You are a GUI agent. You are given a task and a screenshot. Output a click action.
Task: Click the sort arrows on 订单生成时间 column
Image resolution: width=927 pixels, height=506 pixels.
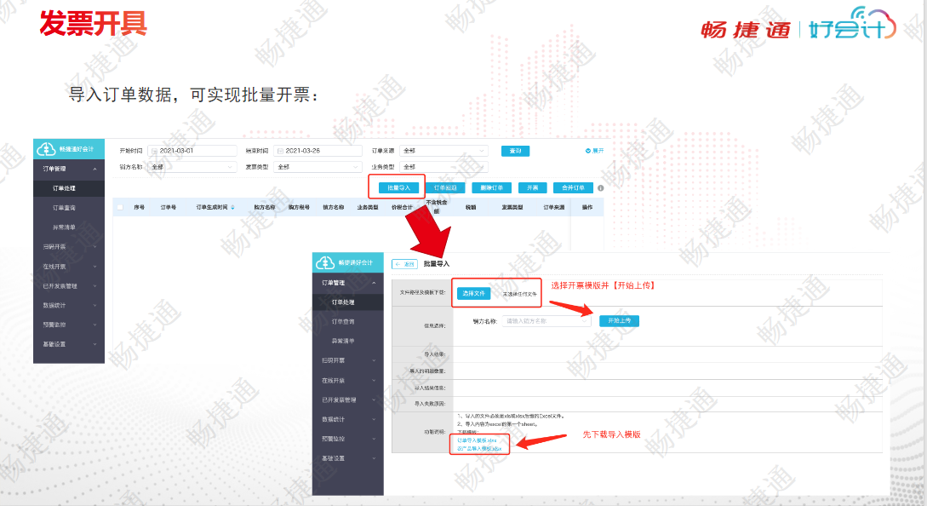click(232, 208)
